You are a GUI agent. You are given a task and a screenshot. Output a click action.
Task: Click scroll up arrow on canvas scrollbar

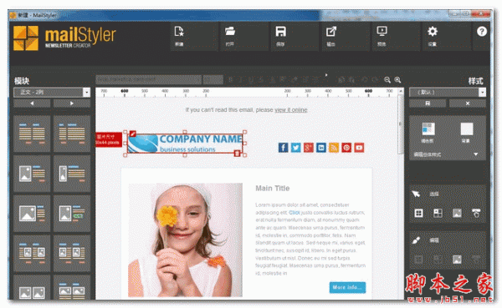(x=401, y=91)
